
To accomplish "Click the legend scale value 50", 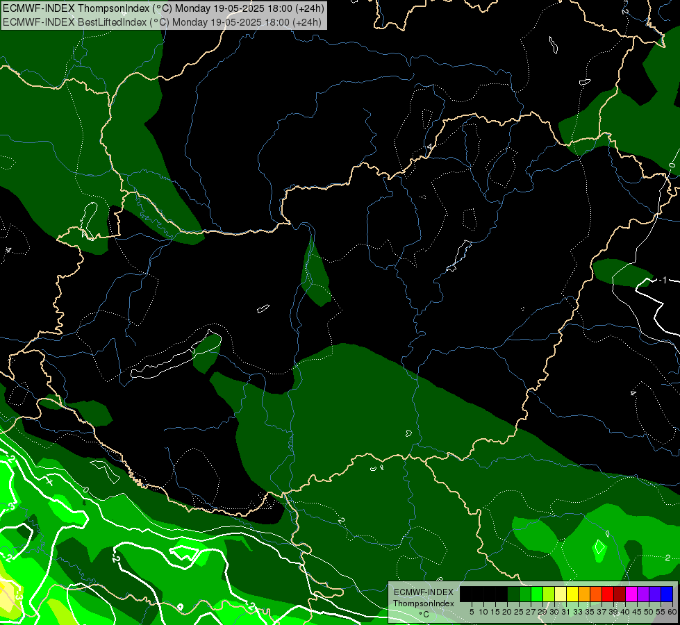I will 649,612.
